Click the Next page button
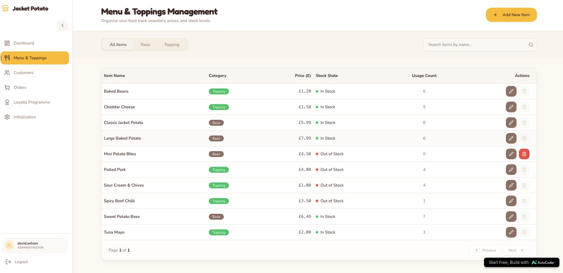 pos(516,250)
